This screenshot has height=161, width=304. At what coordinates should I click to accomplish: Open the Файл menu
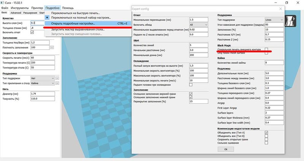point(5,7)
